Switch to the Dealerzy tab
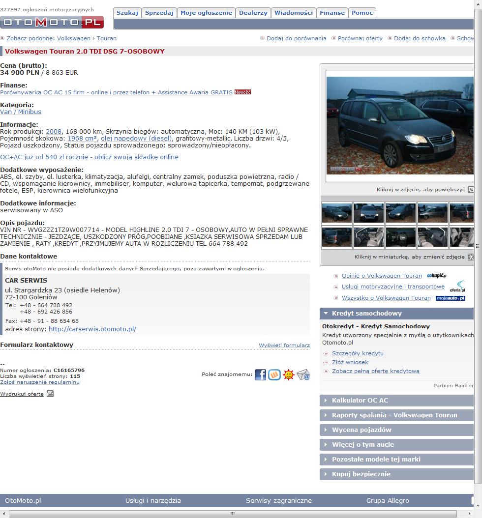Viewport: 482px width, 518px height. [x=253, y=13]
